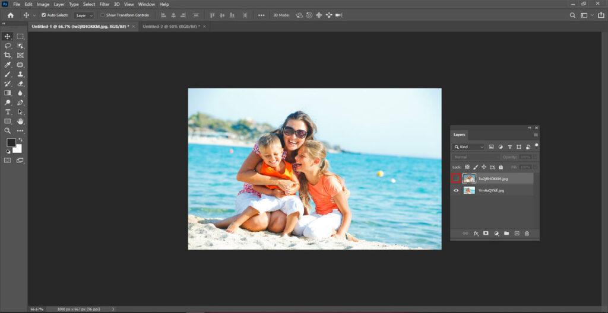Click the add layer style fx icon
This screenshot has height=313, width=608.
(x=476, y=233)
